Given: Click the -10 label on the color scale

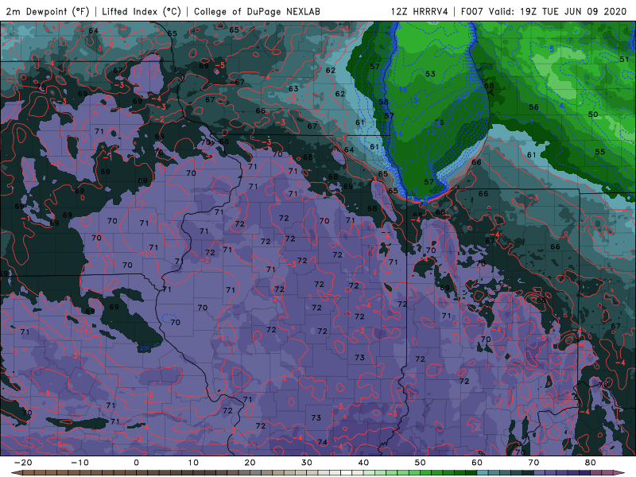Looking at the screenshot, I should click(79, 463).
